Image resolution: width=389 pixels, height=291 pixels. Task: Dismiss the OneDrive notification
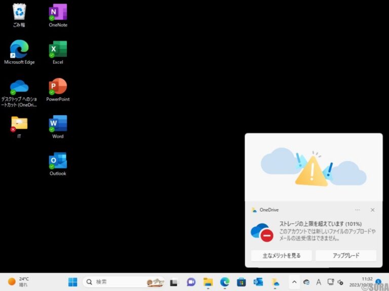point(372,210)
